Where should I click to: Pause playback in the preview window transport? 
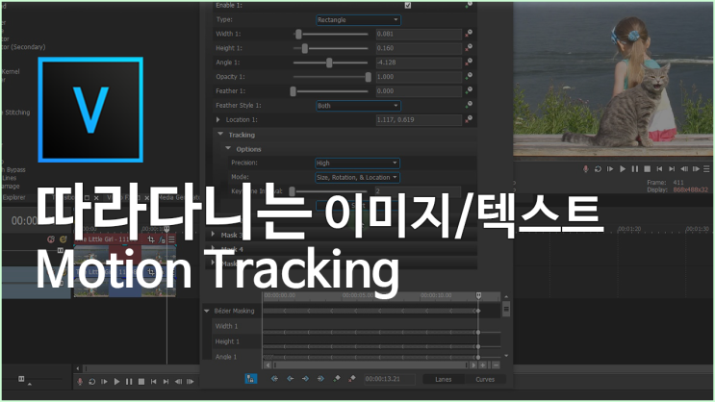click(635, 169)
